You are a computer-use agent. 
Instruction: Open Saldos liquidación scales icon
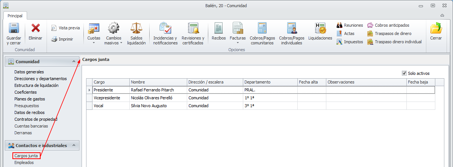tap(136, 29)
